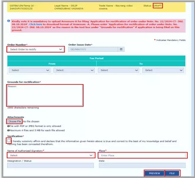Click the Designation / Status field
195x178 pixels.
click(x=50, y=165)
